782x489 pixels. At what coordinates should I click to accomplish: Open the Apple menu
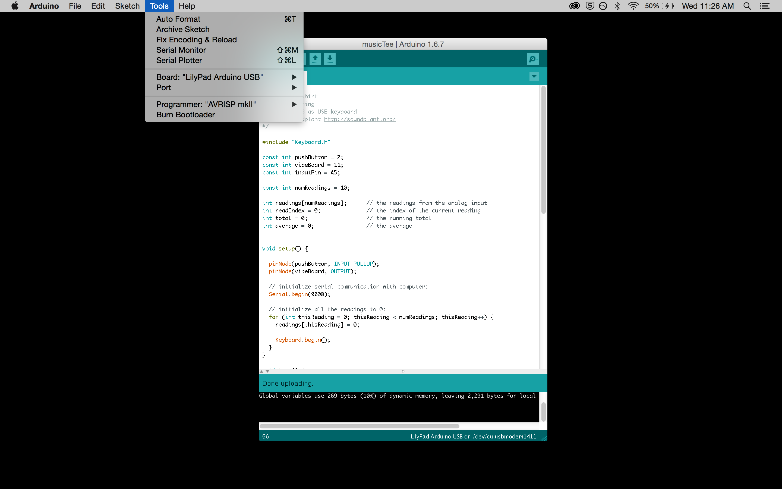click(x=15, y=6)
